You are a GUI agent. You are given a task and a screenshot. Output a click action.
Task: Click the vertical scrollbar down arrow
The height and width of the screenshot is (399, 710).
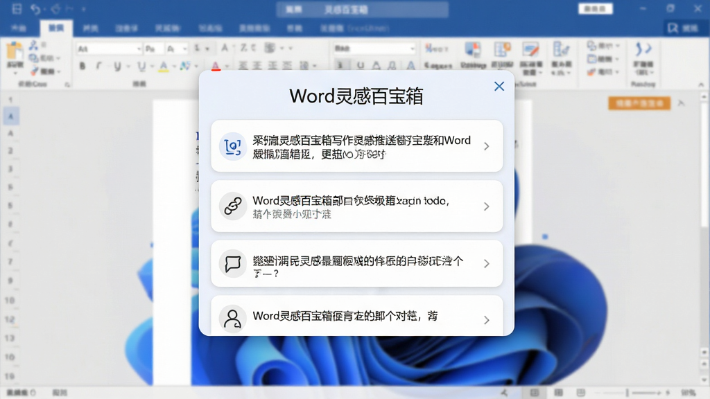pos(704,380)
